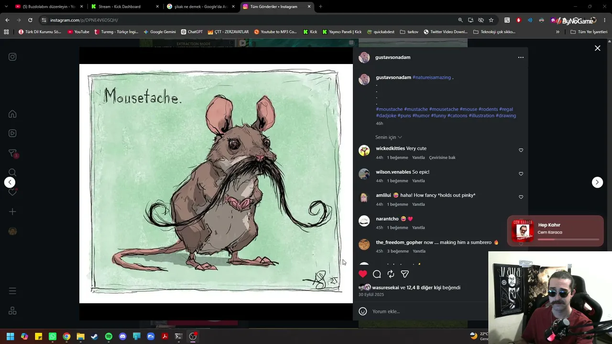The height and width of the screenshot is (344, 612).
Task: Open 'Tüm Yer İşaretleri' bookmarks folder
Action: 589,32
